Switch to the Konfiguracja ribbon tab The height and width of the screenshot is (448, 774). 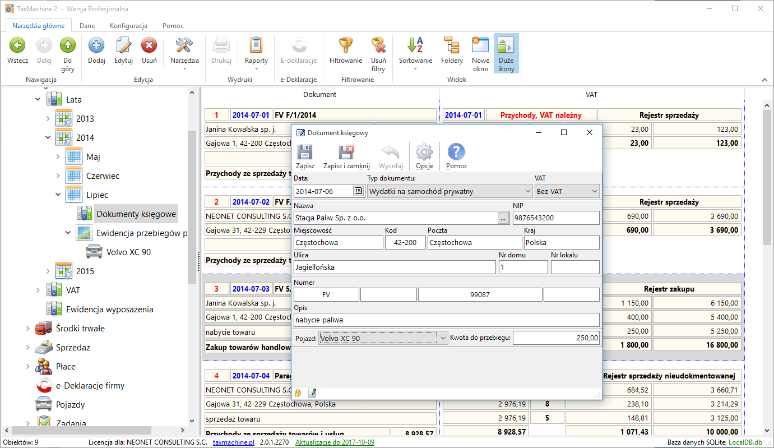[x=128, y=26]
